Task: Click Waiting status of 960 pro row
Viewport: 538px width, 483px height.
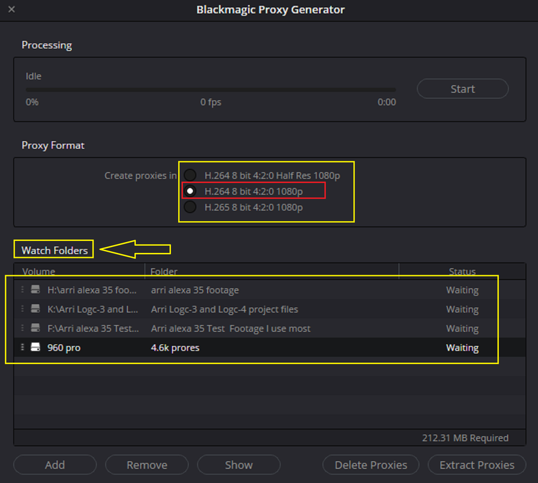Action: click(x=462, y=348)
